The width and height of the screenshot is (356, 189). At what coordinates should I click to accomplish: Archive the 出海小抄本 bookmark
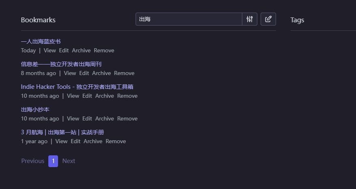(105, 118)
